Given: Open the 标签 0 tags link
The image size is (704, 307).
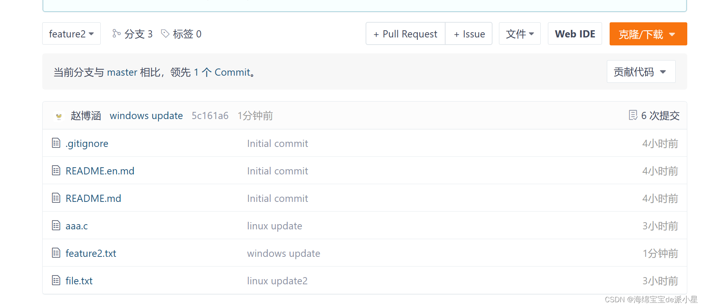Looking at the screenshot, I should pyautogui.click(x=187, y=34).
